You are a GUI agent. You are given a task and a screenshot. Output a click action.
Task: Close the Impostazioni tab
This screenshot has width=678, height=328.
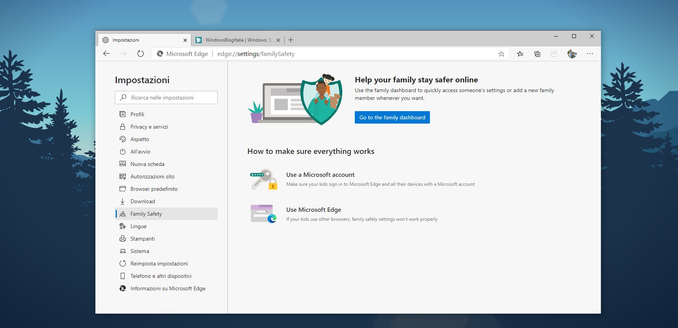185,40
